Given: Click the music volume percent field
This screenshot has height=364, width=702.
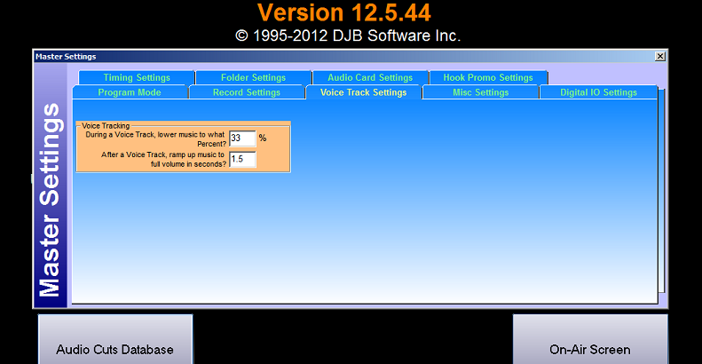Looking at the screenshot, I should (241, 138).
